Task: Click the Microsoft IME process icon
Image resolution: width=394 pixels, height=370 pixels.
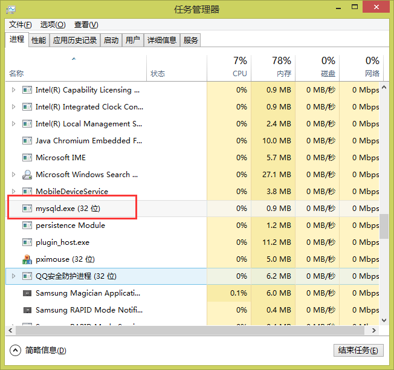Action: 27,158
